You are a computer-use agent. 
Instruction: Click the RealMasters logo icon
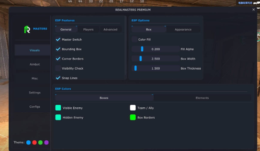(x=27, y=29)
